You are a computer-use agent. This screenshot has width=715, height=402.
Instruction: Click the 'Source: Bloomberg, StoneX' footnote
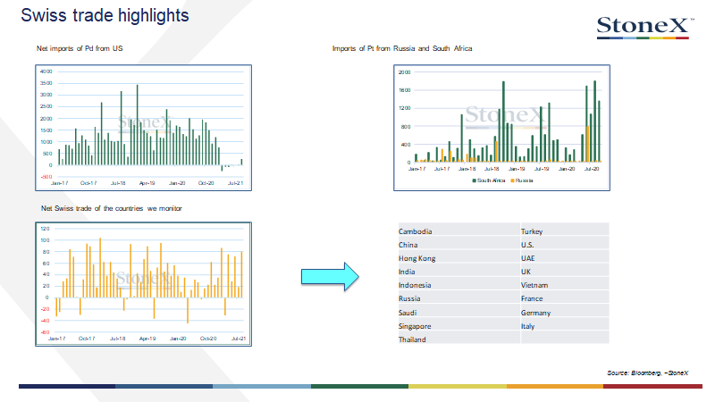pos(647,373)
